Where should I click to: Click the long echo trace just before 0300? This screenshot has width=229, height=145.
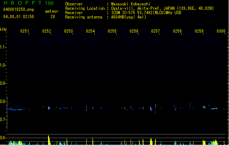pos(214,108)
